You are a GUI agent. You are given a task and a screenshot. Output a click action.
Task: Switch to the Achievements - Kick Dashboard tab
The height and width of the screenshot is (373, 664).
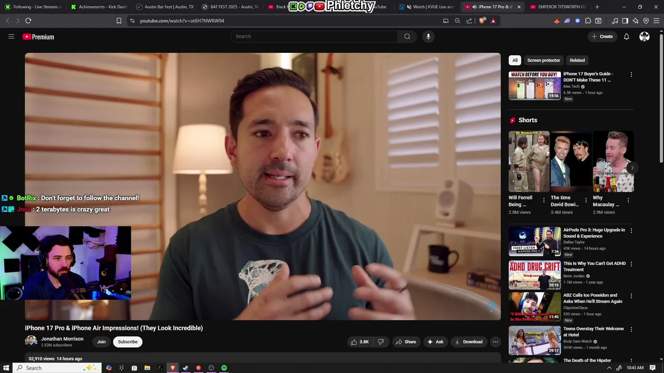tap(99, 7)
